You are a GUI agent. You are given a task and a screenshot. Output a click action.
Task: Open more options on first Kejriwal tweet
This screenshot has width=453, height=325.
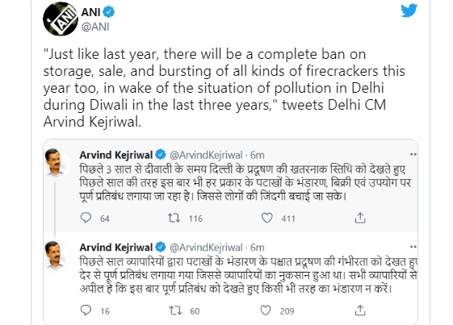tap(413, 154)
